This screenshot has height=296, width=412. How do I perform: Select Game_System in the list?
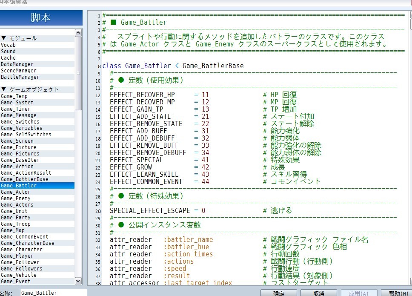[x=37, y=103]
